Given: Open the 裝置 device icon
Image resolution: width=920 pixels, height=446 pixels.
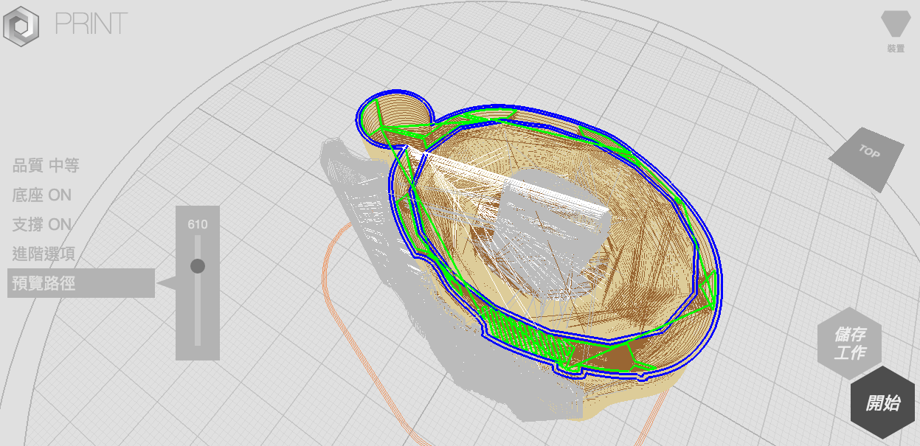Looking at the screenshot, I should click(x=896, y=31).
